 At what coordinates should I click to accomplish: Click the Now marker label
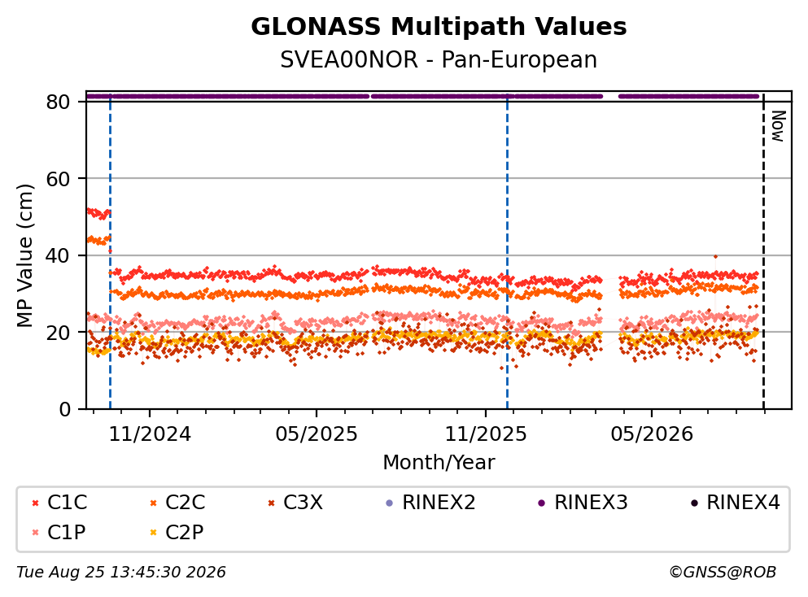778,126
